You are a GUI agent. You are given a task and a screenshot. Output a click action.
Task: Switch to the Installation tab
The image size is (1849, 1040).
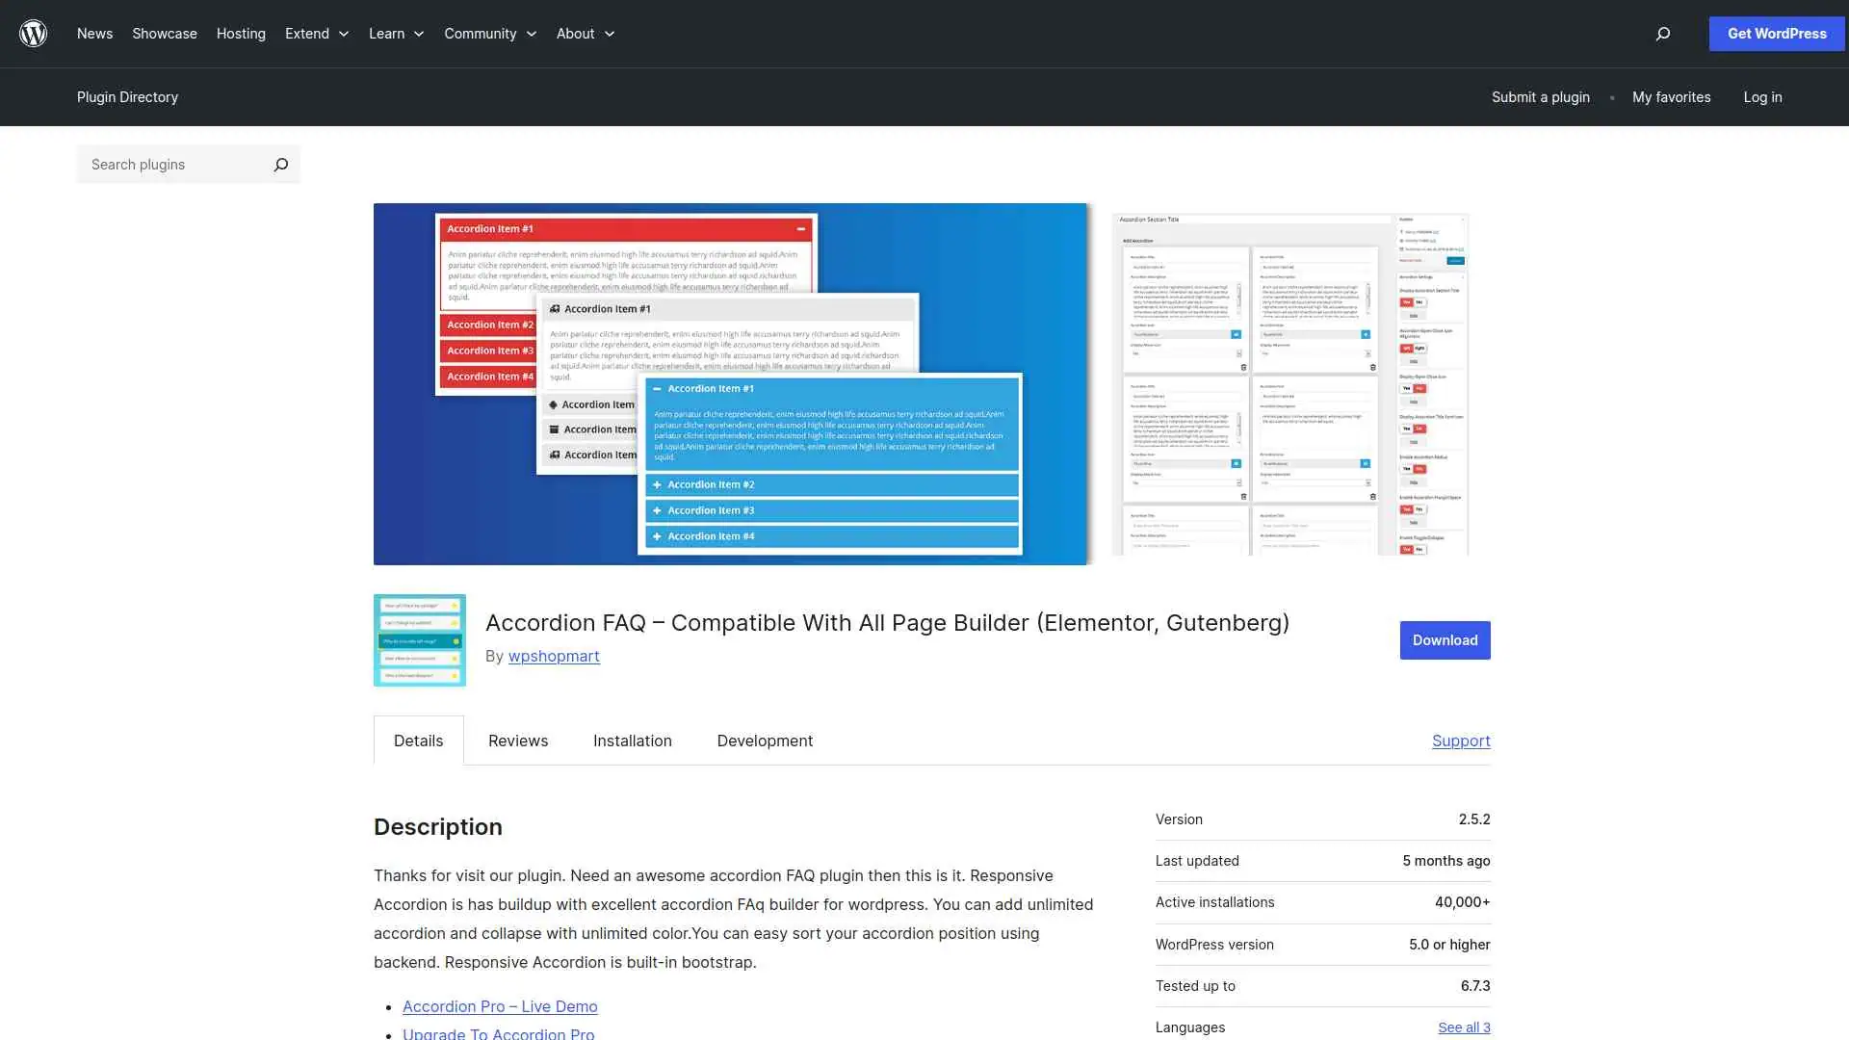click(x=632, y=741)
